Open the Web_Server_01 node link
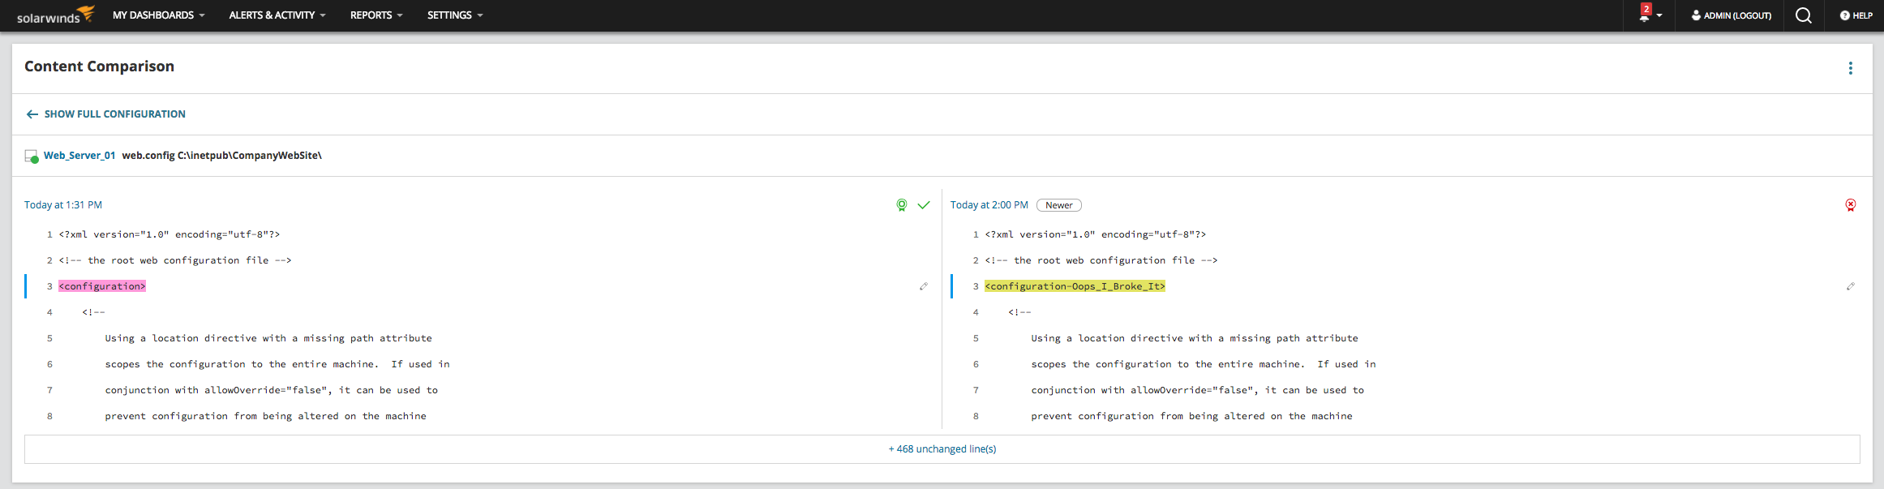Image resolution: width=1884 pixels, height=489 pixels. 79,156
